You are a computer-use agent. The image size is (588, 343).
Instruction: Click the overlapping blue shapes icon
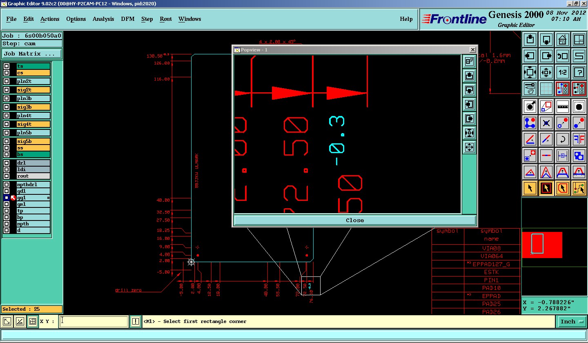click(579, 156)
